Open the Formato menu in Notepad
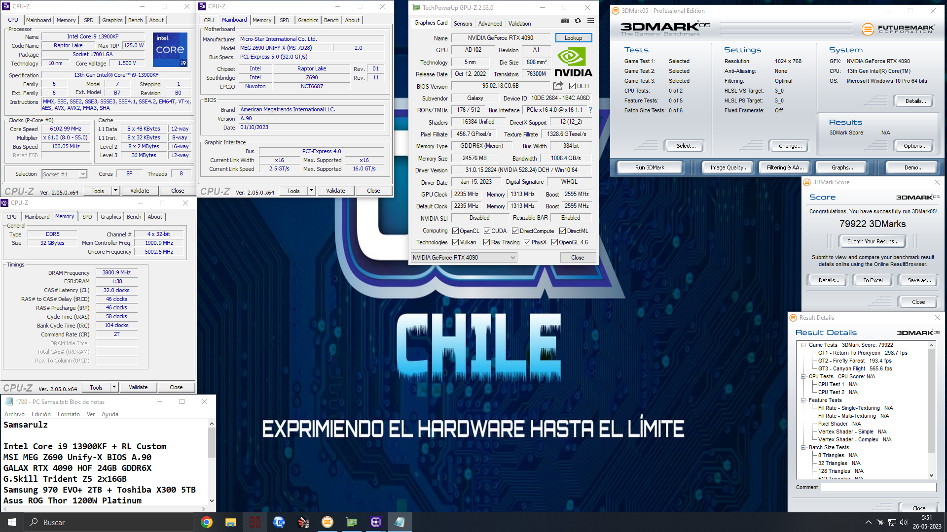Image resolution: width=947 pixels, height=532 pixels. tap(69, 414)
